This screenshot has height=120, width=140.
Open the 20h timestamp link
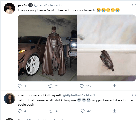pyautogui.click(x=58, y=5)
